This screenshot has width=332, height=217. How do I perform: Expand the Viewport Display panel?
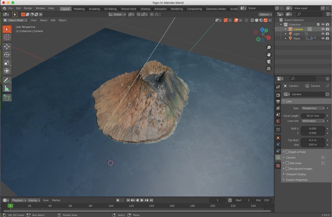(x=296, y=174)
